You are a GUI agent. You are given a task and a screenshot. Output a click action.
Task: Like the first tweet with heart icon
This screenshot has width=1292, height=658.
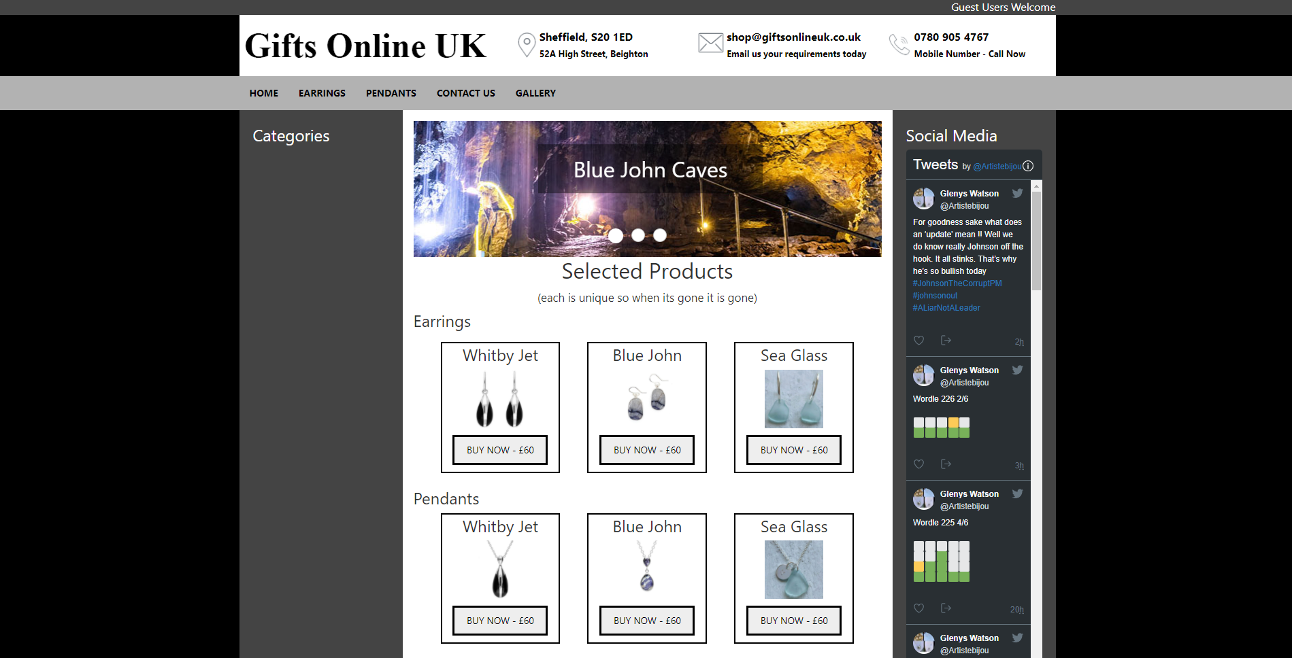coord(918,340)
